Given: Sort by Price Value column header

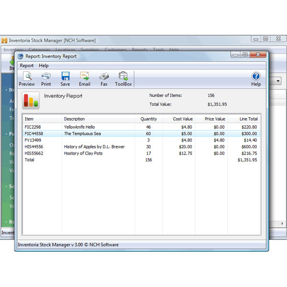Looking at the screenshot, I should [x=211, y=119].
